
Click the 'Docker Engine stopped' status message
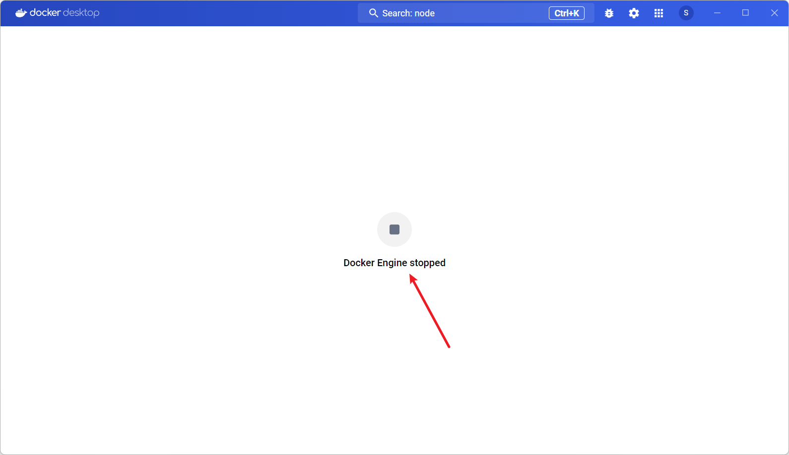394,263
